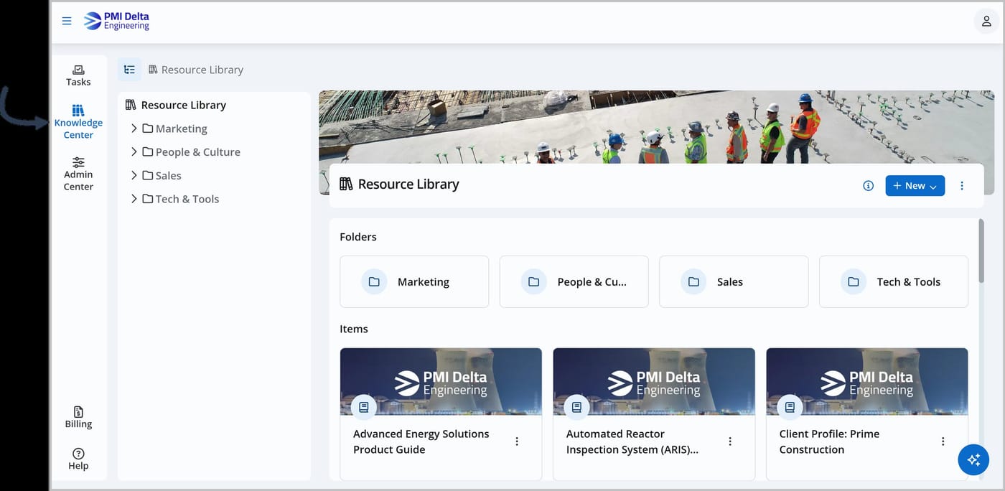Open the Marketing folder card
The width and height of the screenshot is (1005, 491).
[414, 282]
